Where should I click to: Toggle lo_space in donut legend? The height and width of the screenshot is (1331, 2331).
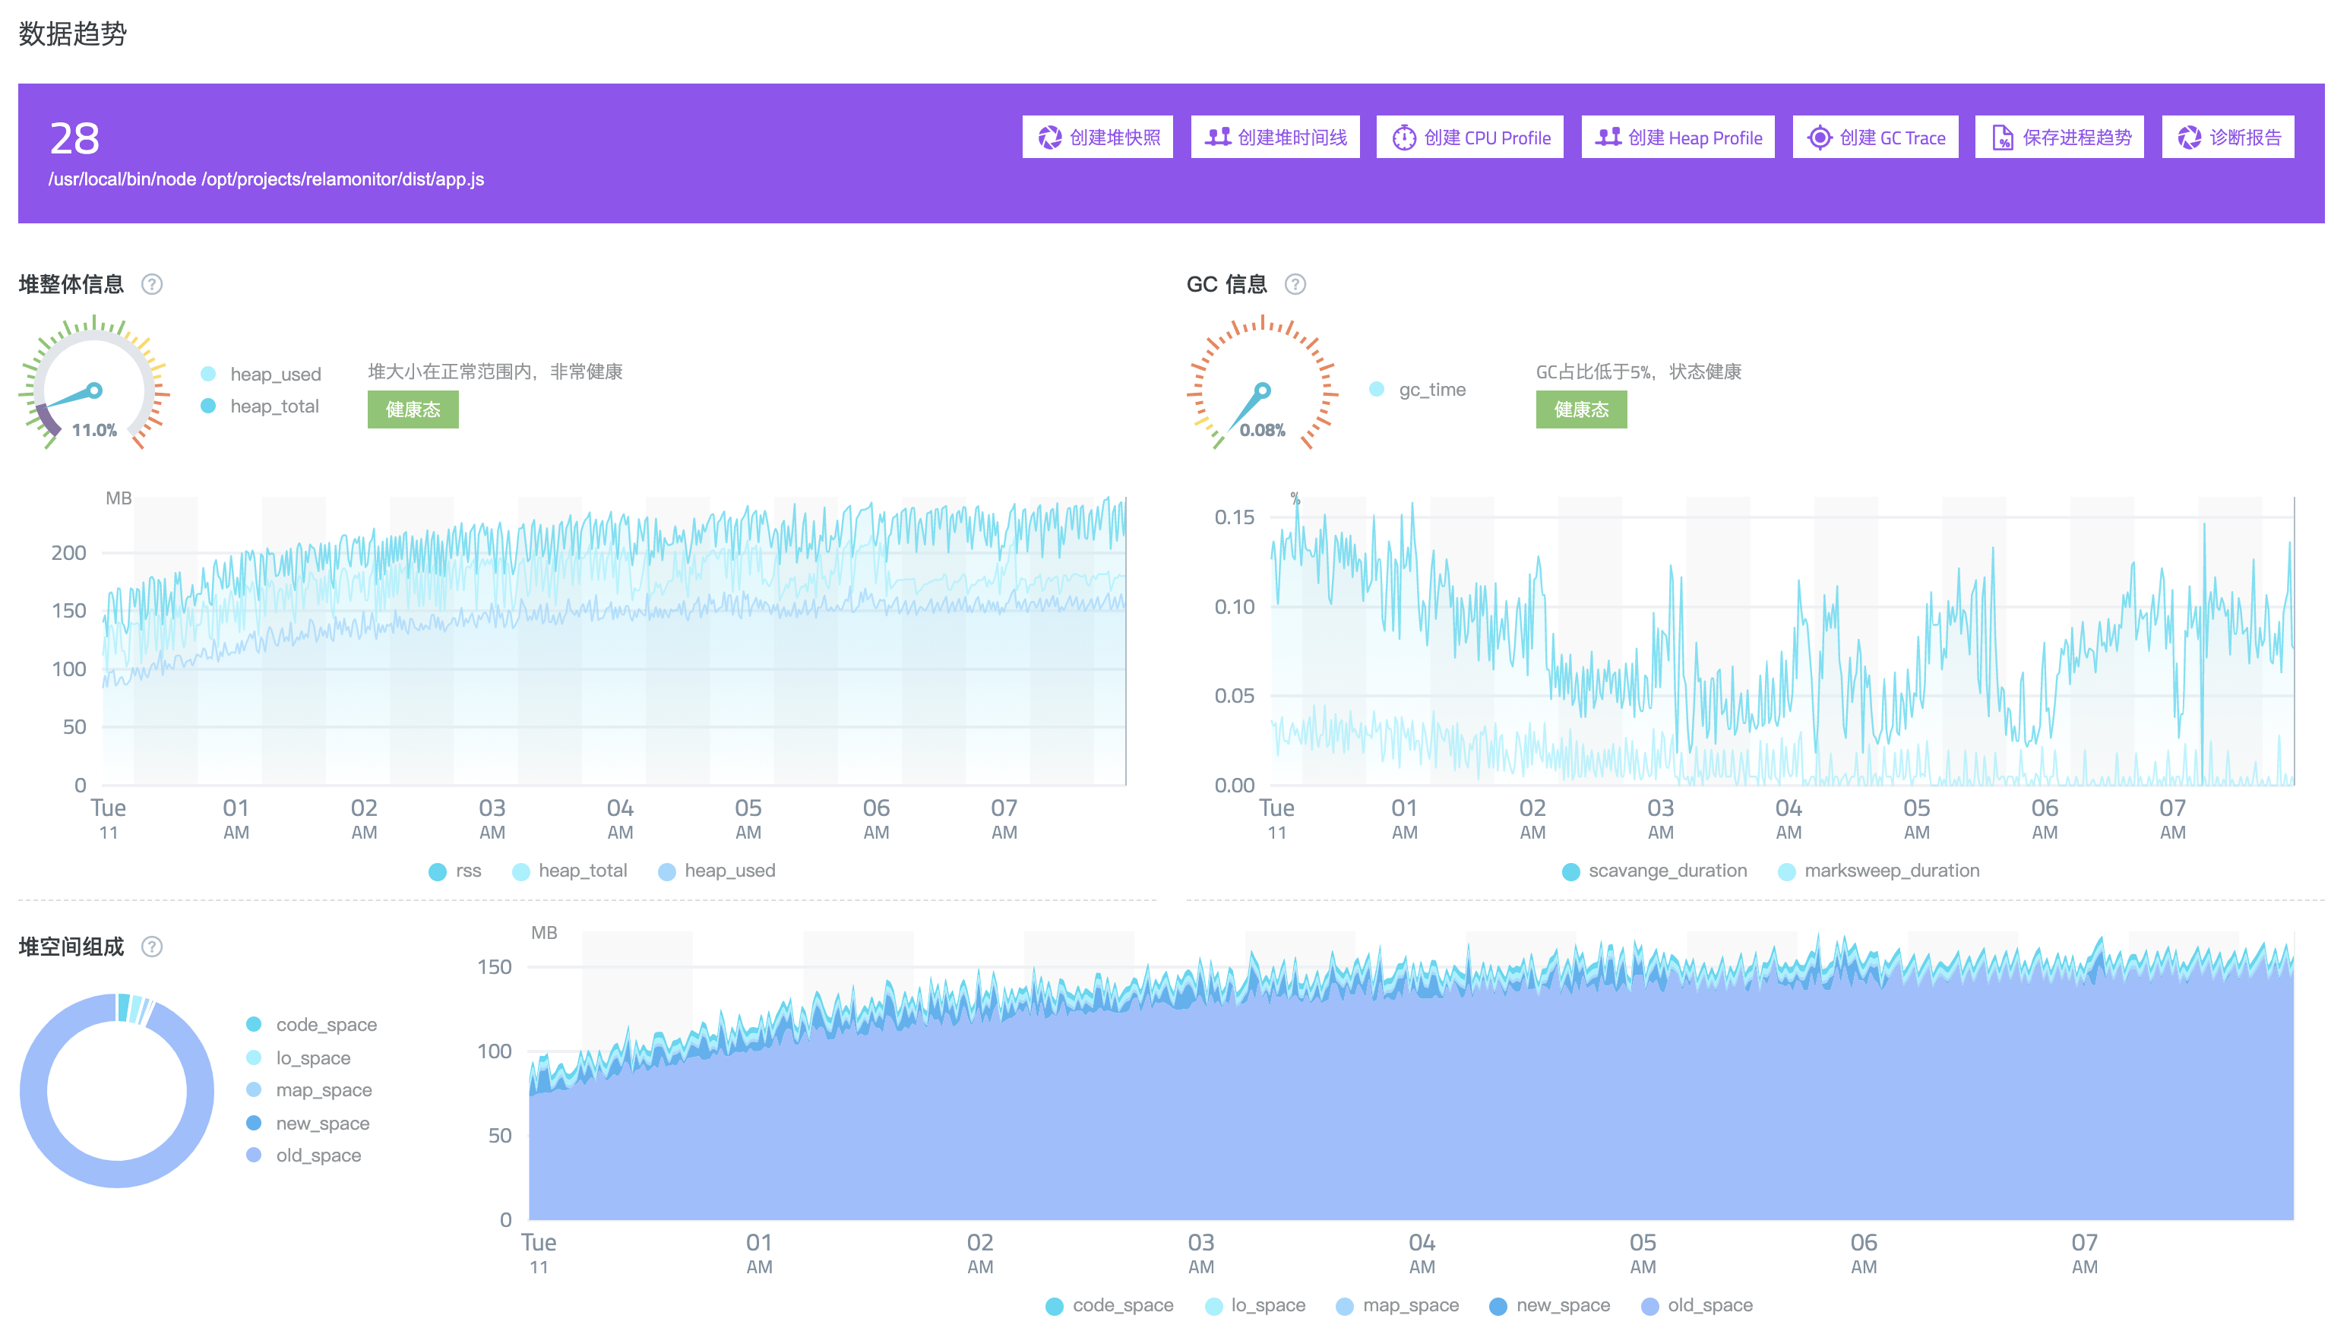click(298, 1058)
